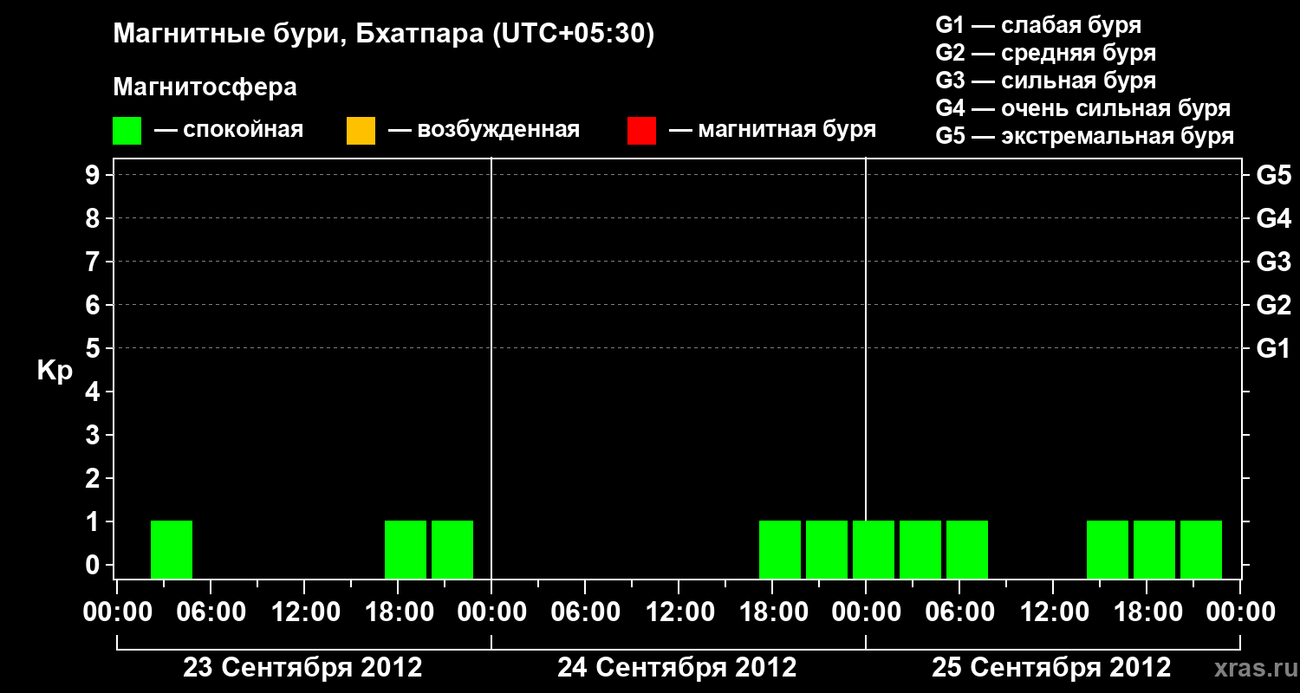The height and width of the screenshot is (693, 1300).
Task: Click the '— возбужденная' legend text
Action: (x=484, y=131)
